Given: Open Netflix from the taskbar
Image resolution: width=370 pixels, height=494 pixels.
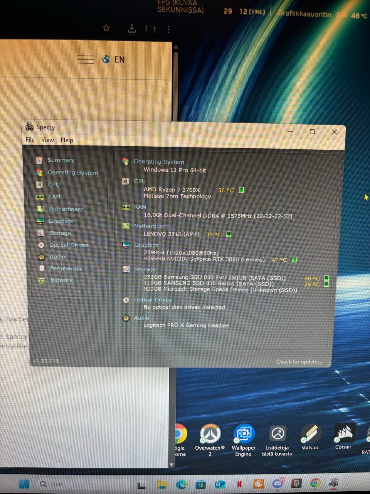Looking at the screenshot, I should (239, 484).
